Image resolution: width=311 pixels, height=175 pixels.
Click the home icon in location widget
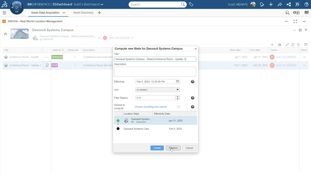pyautogui.click(x=6, y=34)
